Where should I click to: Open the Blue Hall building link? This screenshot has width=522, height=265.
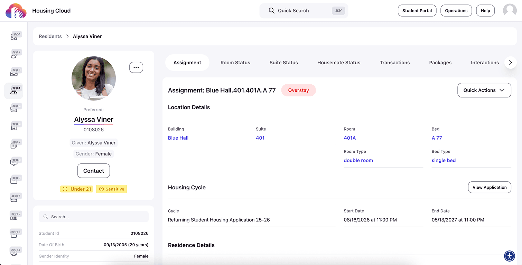coord(178,138)
